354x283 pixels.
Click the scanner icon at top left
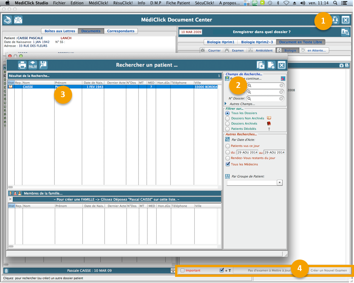click(x=7, y=20)
